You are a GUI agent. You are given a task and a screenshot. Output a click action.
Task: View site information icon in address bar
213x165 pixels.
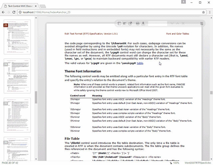point(20,12)
